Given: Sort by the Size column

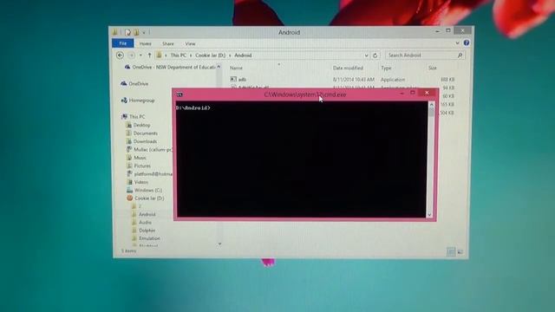Looking at the screenshot, I should click(x=433, y=68).
